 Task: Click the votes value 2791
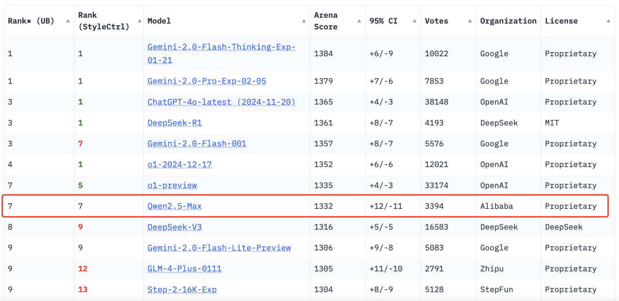pyautogui.click(x=434, y=269)
